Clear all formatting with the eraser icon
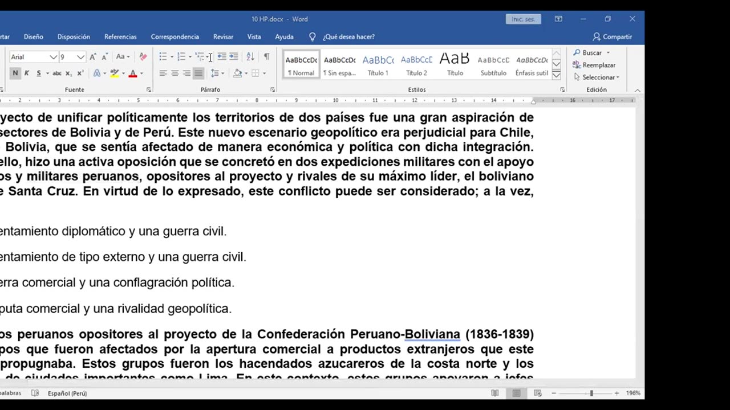Screen dimensions: 730x410 tap(143, 57)
